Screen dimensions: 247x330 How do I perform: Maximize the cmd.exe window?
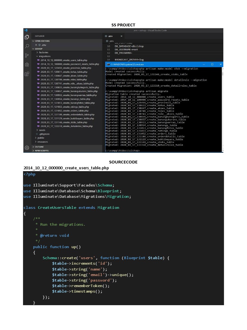click(212, 64)
